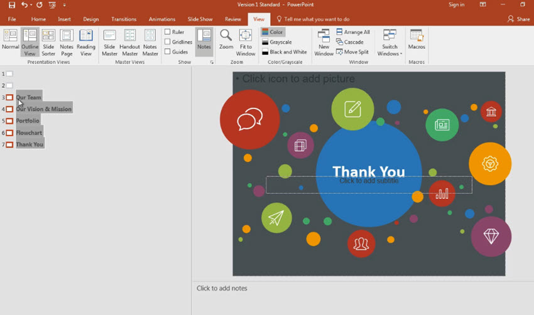This screenshot has width=534, height=315.
Task: Open the File tab
Action: (12, 19)
